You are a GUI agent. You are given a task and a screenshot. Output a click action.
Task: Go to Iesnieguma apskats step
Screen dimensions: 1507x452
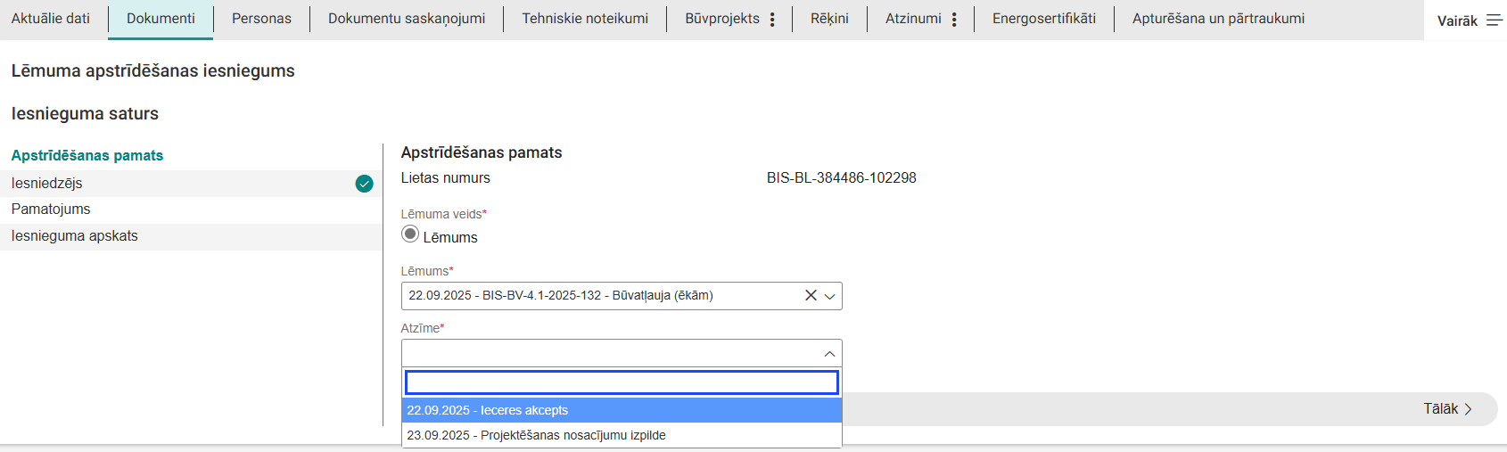pyautogui.click(x=75, y=236)
